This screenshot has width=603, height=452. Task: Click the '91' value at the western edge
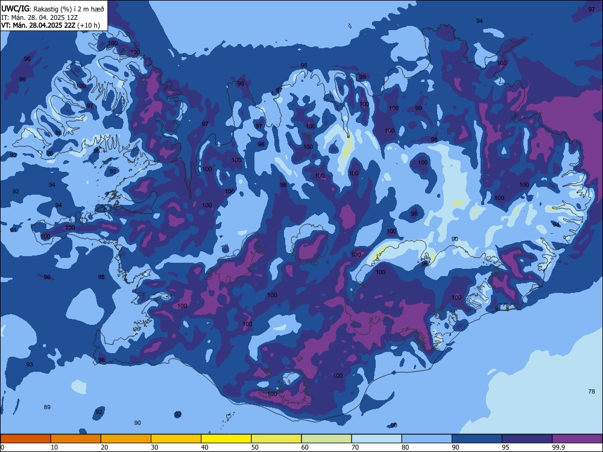[x=13, y=230]
